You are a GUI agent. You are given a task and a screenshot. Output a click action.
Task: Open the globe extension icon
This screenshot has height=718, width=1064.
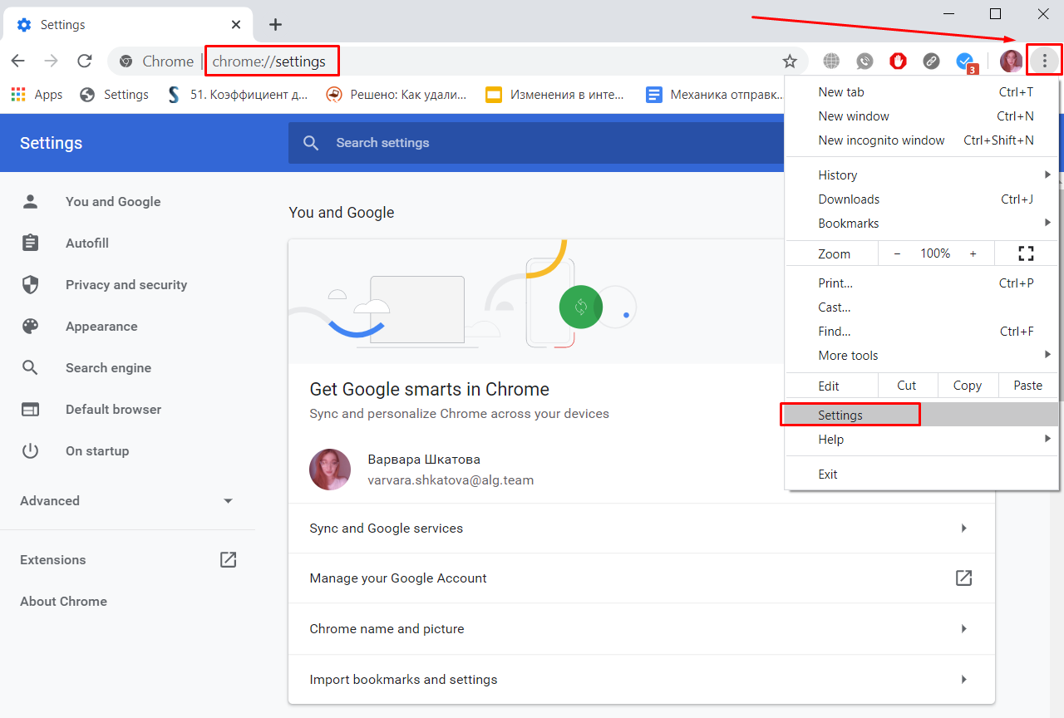pyautogui.click(x=831, y=61)
